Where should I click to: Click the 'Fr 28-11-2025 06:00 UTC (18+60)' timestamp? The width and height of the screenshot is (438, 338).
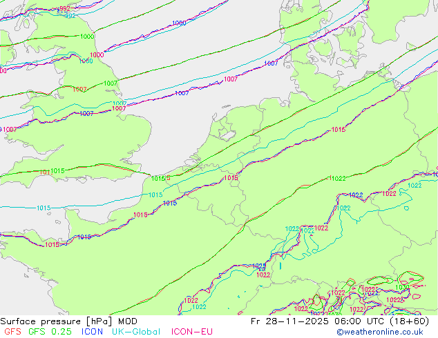point(340,321)
